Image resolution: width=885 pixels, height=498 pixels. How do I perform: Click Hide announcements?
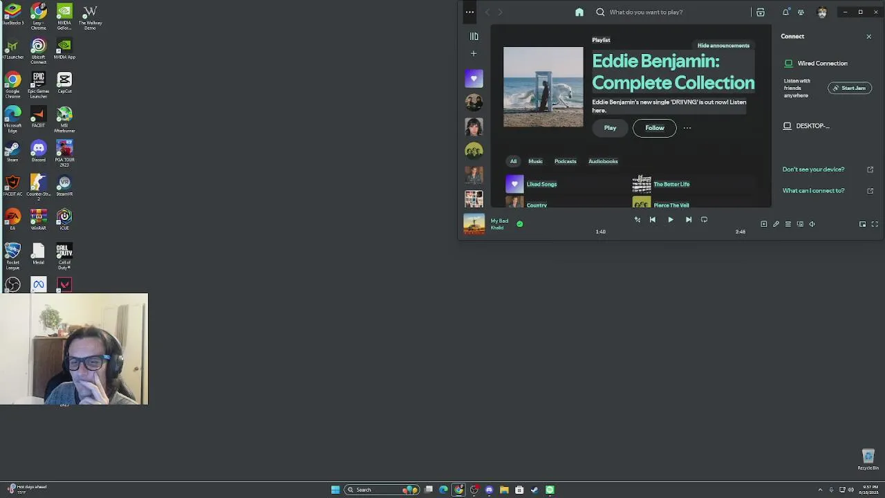pyautogui.click(x=723, y=46)
